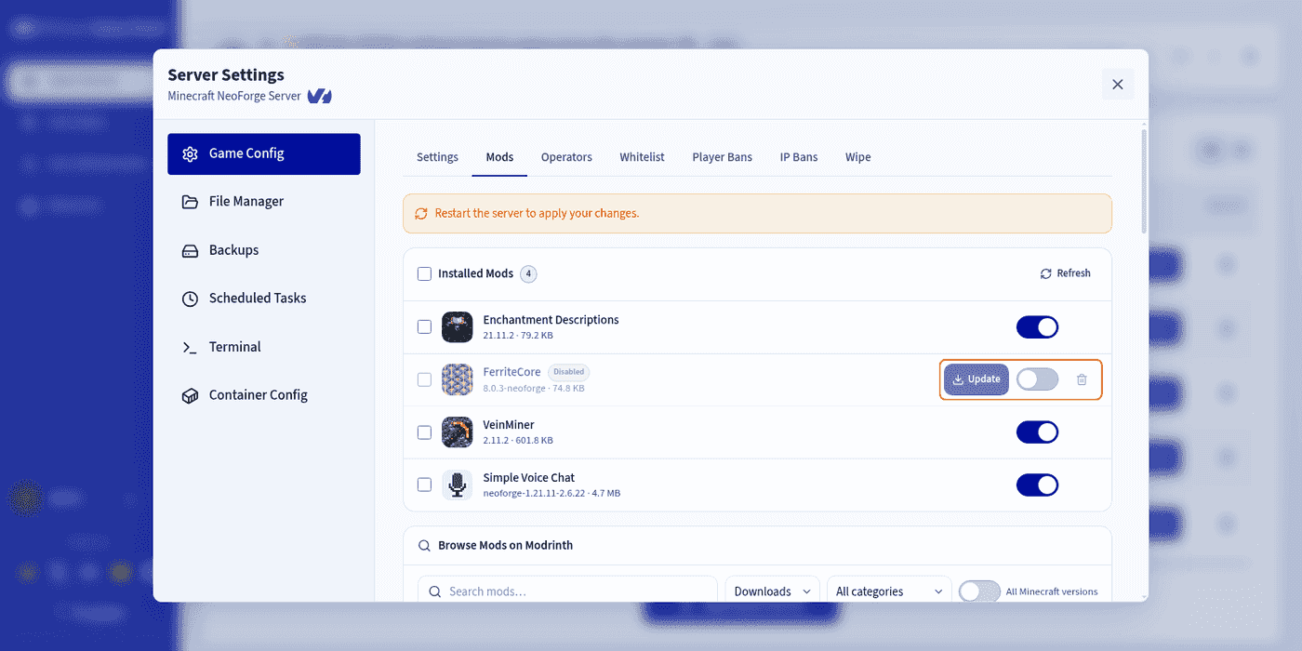
Task: Disable the Simple Voice Chat mod toggle
Action: pyautogui.click(x=1037, y=485)
